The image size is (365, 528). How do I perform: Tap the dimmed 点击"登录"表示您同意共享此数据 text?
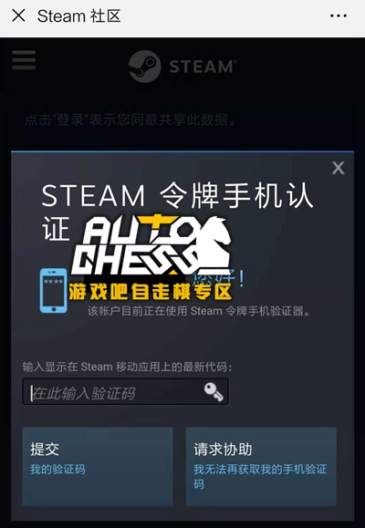pyautogui.click(x=130, y=119)
